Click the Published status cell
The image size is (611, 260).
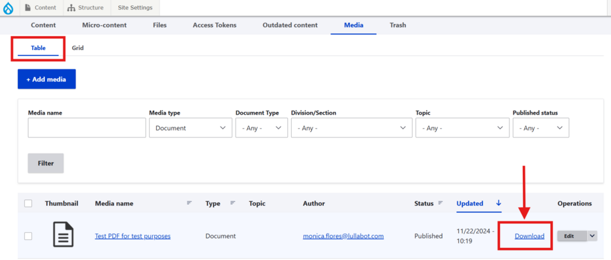428,236
